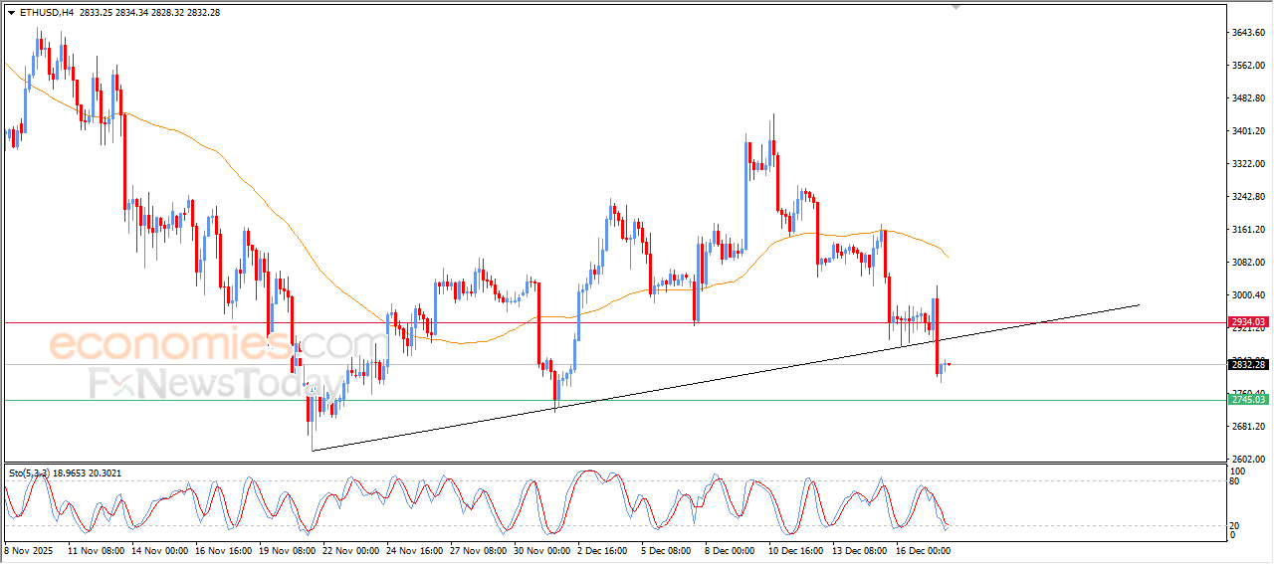
Task: Click the ETHUSD,H4 symbol label
Action: (46, 13)
